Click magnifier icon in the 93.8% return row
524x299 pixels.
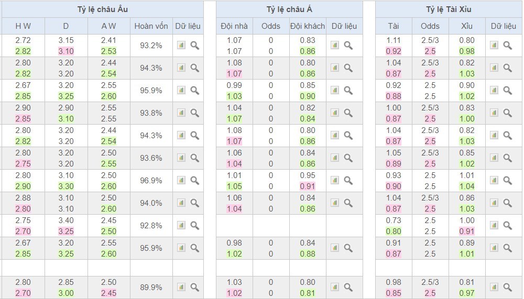[x=195, y=113]
